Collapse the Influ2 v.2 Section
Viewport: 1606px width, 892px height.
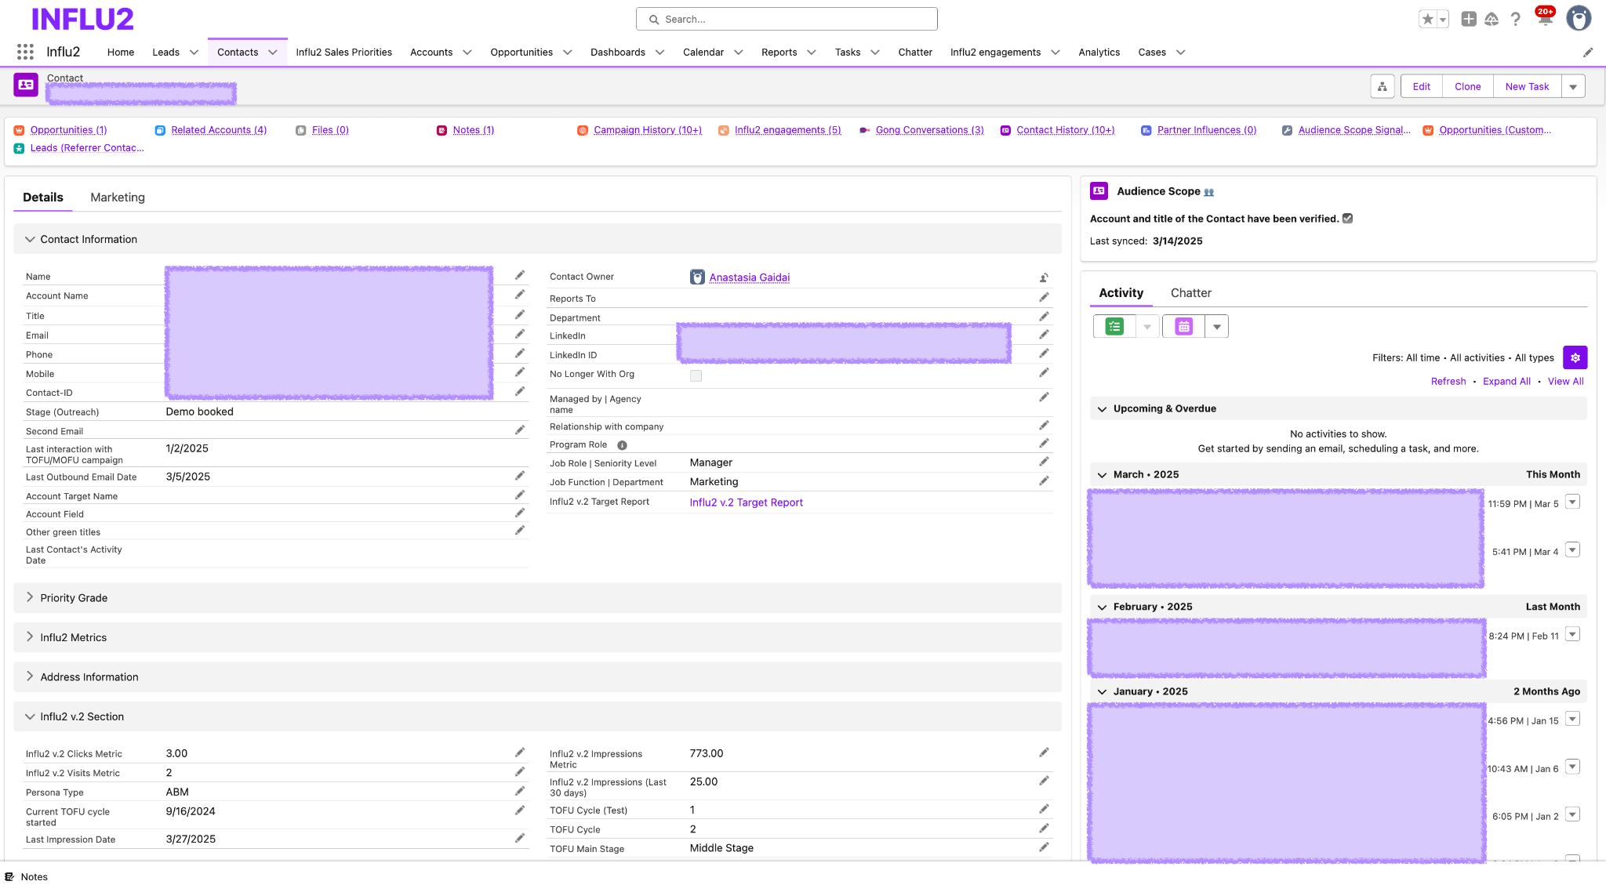click(x=30, y=716)
